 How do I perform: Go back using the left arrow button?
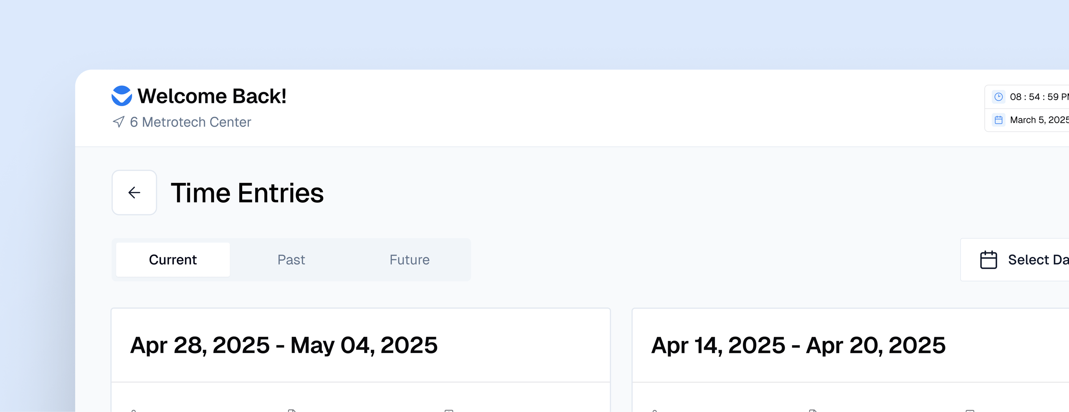click(x=134, y=193)
